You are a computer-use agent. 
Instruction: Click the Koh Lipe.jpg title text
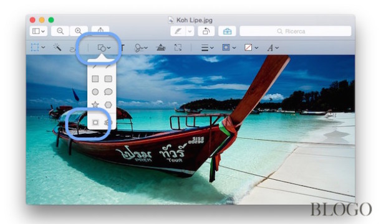[x=195, y=20]
